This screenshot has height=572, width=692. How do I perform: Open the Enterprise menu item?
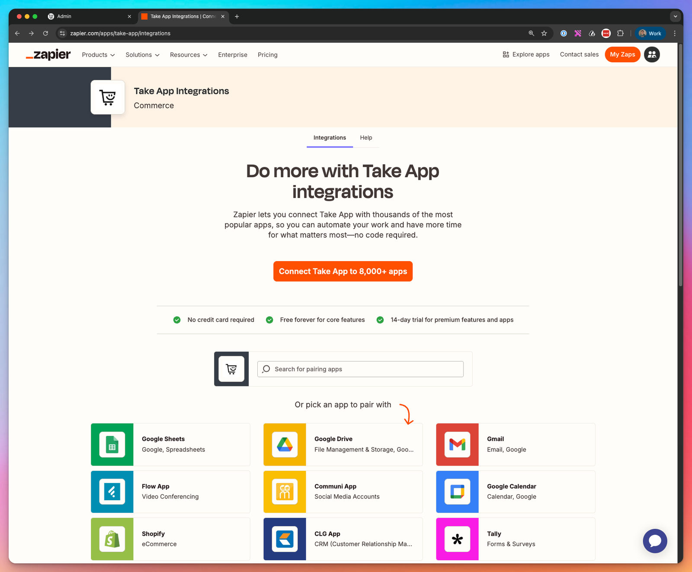tap(233, 55)
